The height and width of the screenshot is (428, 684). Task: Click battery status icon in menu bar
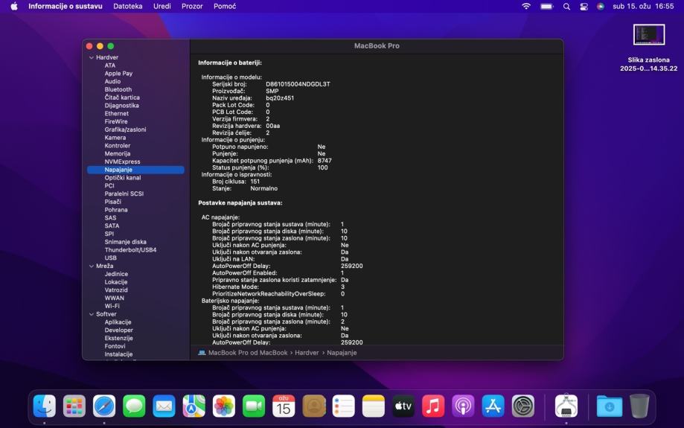pos(546,6)
